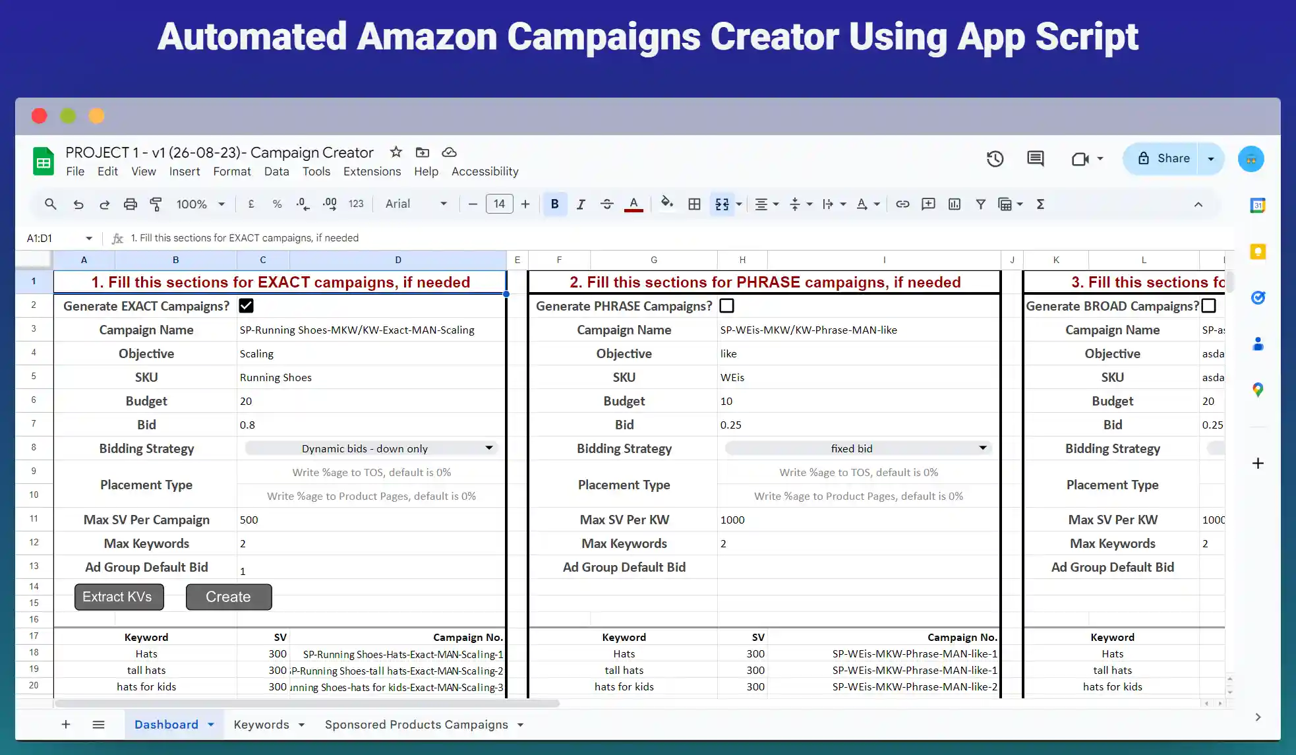Switch to Sponsored Products Campaigns tab
Image resolution: width=1296 pixels, height=755 pixels.
point(416,725)
